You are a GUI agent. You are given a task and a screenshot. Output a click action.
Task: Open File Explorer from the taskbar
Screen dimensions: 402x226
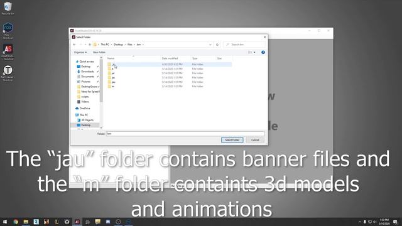click(26, 222)
